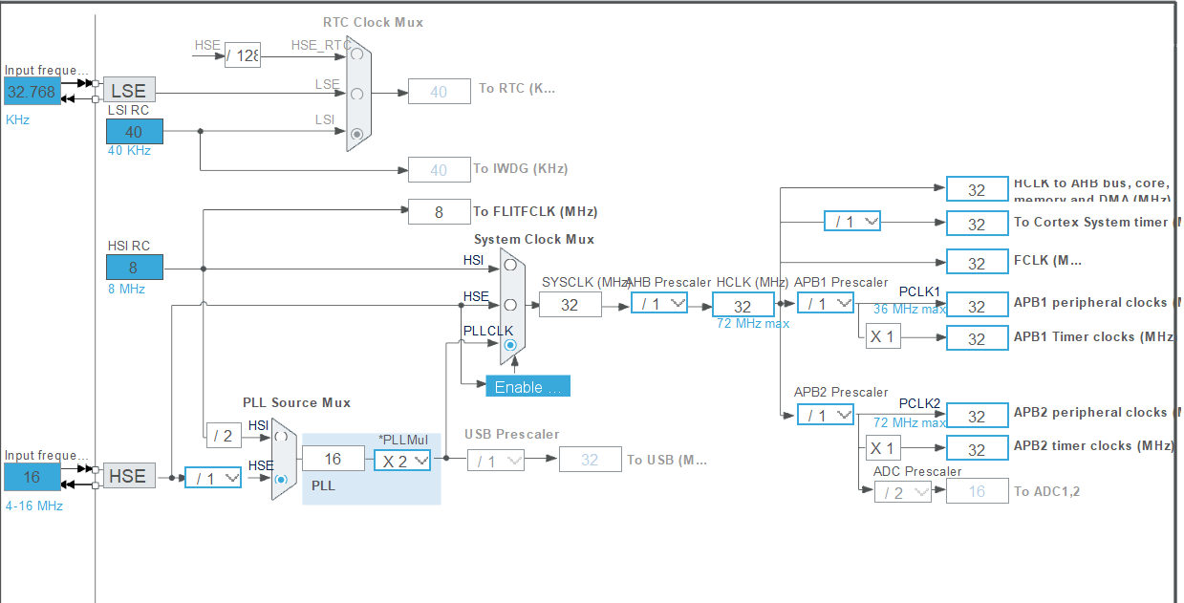Select PLLCLK in the System Clock Mux
The image size is (1184, 603).
pyautogui.click(x=509, y=342)
